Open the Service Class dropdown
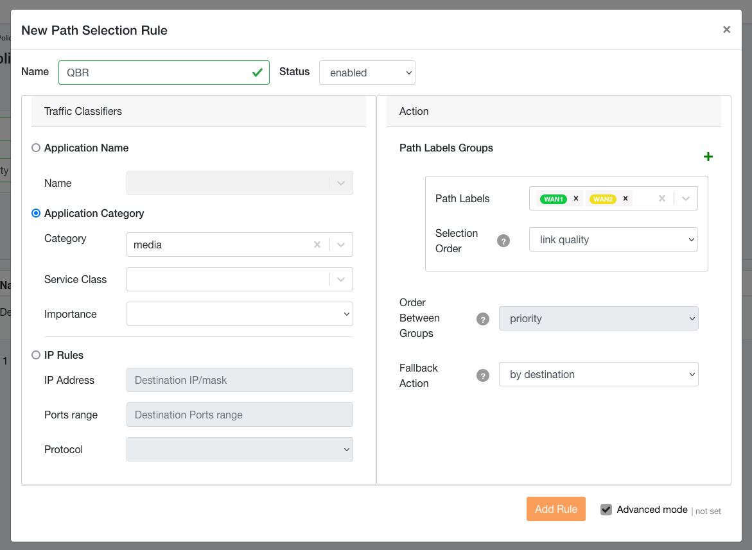The height and width of the screenshot is (550, 752). click(x=240, y=279)
